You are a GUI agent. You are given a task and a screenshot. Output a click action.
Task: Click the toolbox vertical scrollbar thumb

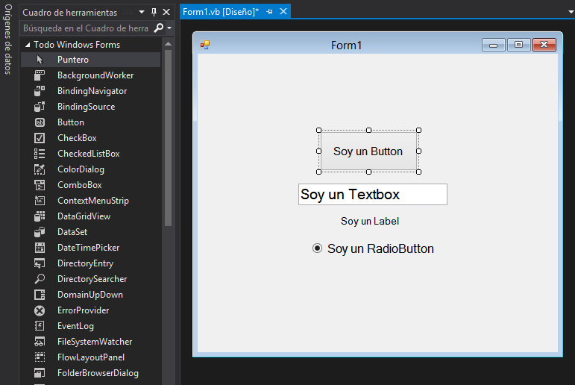click(x=169, y=138)
